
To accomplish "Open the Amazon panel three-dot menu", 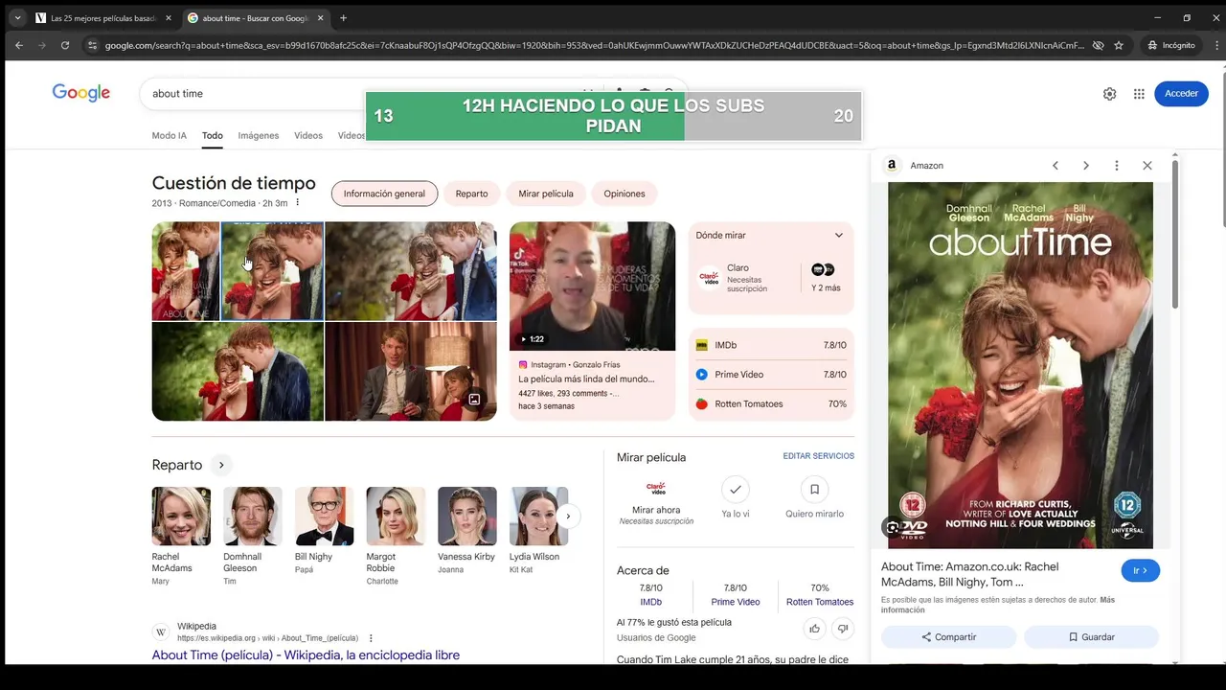I will [x=1117, y=166].
